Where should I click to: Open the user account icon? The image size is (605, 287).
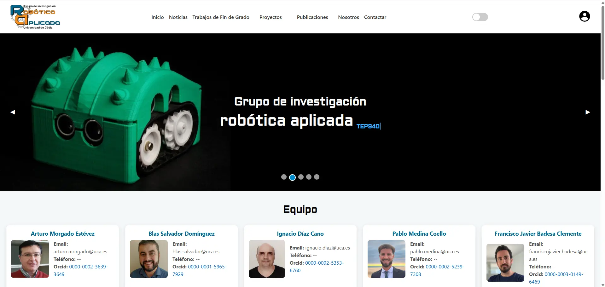coord(585,16)
